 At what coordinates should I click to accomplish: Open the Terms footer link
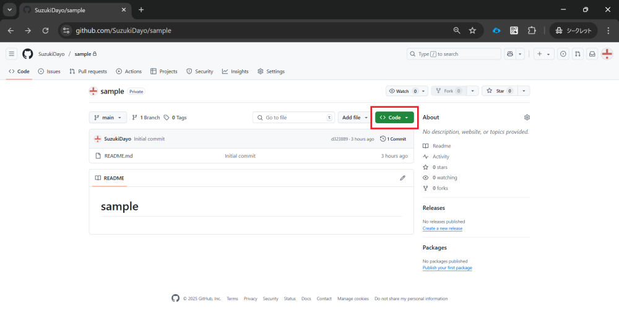(232, 299)
